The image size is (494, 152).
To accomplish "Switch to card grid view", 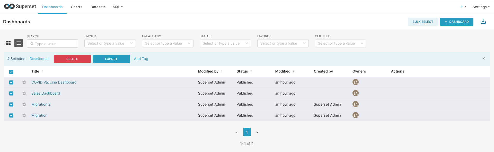I will click(x=8, y=43).
